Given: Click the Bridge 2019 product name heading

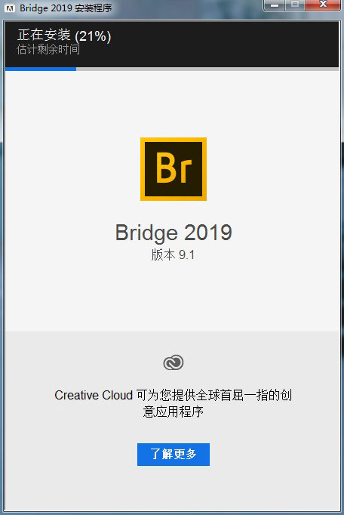Looking at the screenshot, I should click(x=174, y=233).
